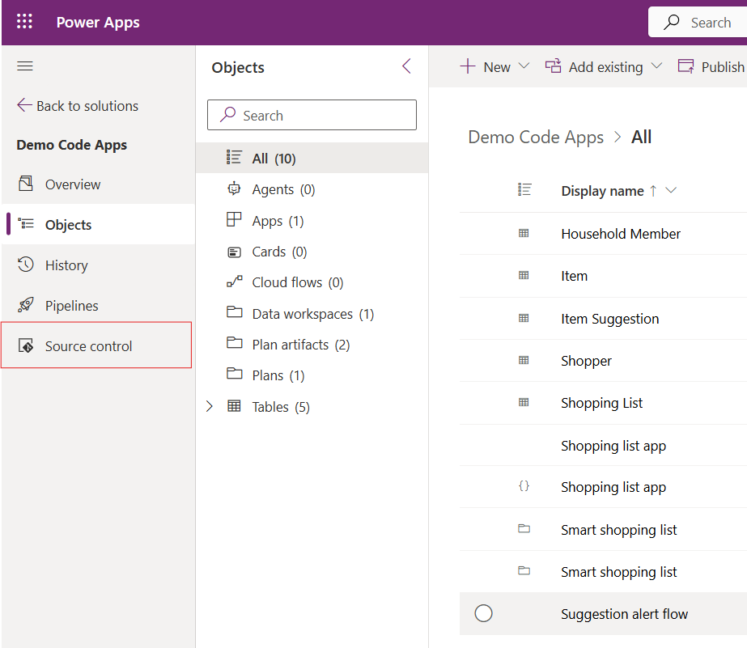Viewport: 747px width, 648px height.
Task: Expand the Tables node chevron
Action: pos(209,406)
